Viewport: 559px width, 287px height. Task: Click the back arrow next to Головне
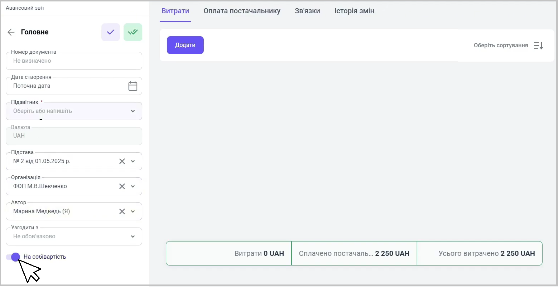pyautogui.click(x=11, y=32)
